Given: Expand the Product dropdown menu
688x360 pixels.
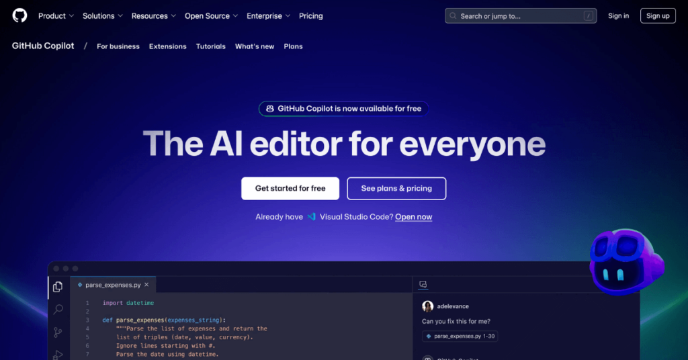Looking at the screenshot, I should [56, 16].
